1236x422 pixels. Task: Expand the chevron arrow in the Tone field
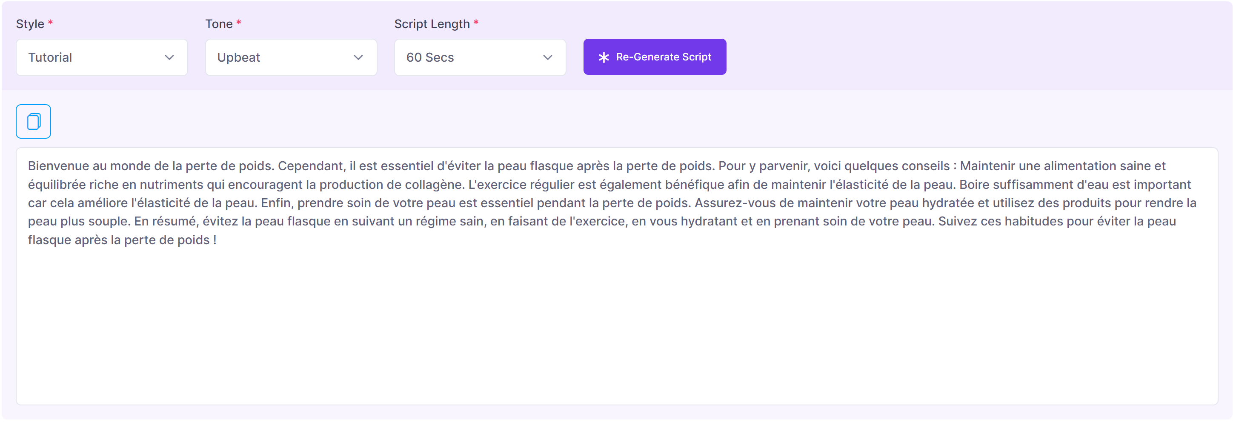(358, 57)
